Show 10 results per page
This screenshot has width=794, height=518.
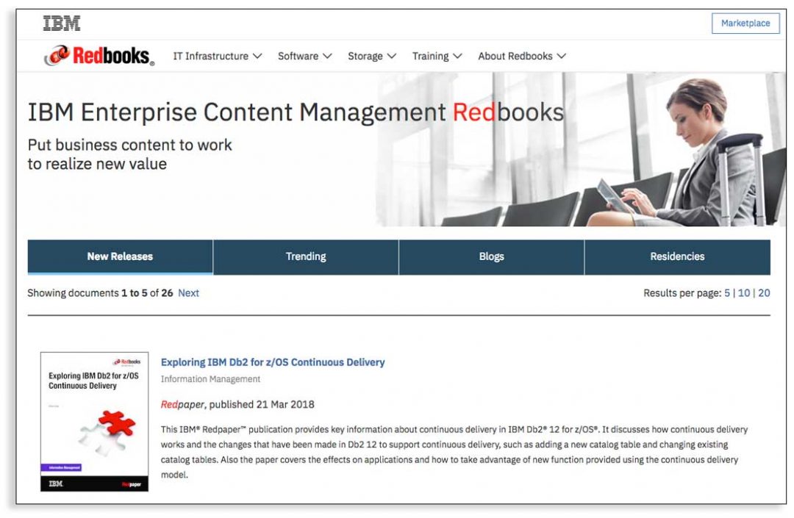[x=744, y=292]
